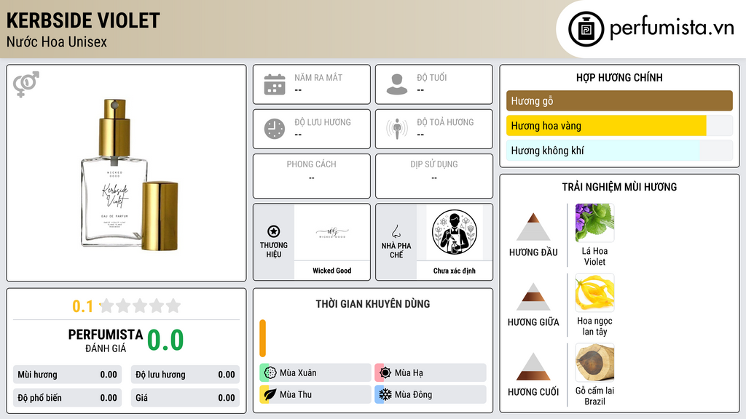Image resolution: width=746 pixels, height=419 pixels.
Task: Click the Dịp Sử Dụng card
Action: pos(434,176)
